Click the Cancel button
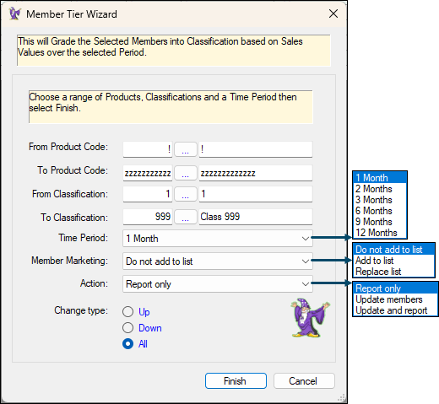Viewport: 439px width, 404px height. [x=304, y=381]
